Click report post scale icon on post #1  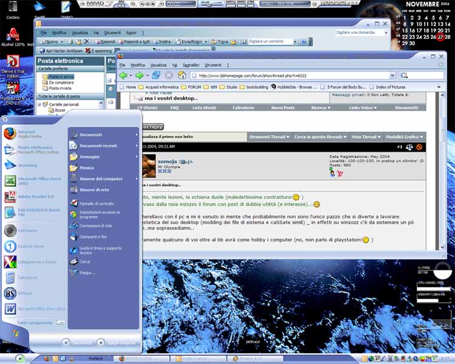click(x=409, y=147)
